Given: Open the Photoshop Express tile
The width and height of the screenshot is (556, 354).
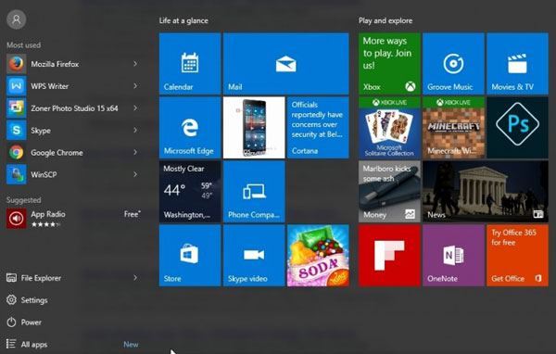Looking at the screenshot, I should tap(517, 127).
